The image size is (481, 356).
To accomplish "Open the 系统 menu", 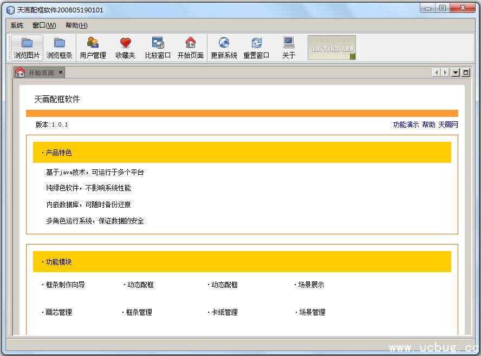I will pos(17,25).
